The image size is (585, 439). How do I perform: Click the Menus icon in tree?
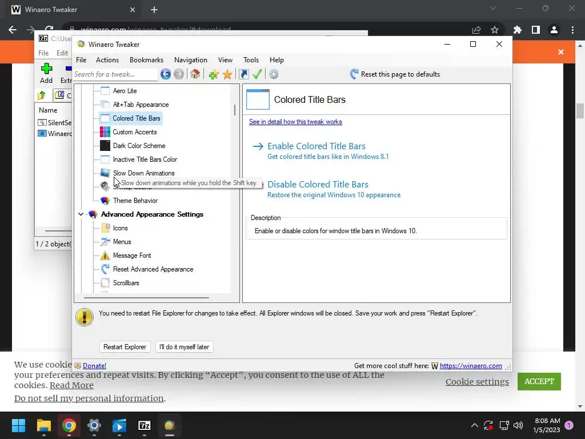tap(106, 242)
